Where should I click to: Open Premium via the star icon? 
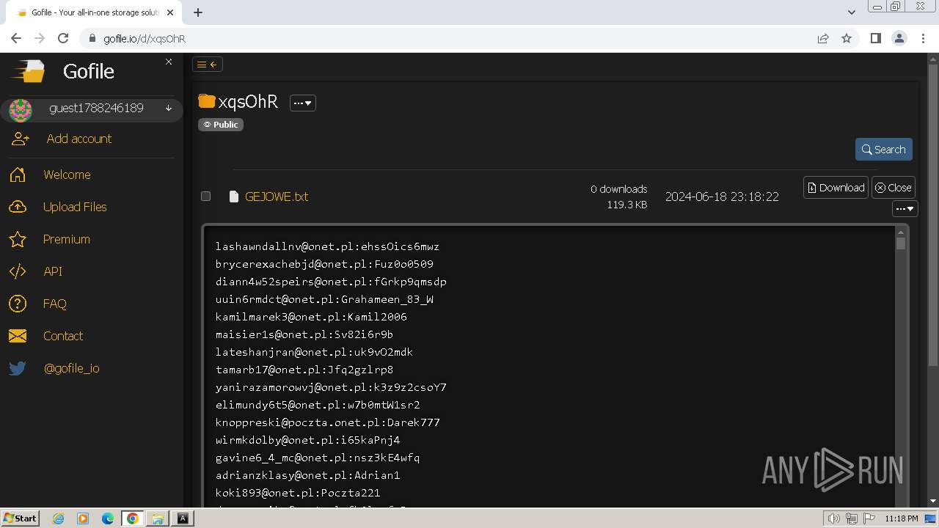point(18,239)
